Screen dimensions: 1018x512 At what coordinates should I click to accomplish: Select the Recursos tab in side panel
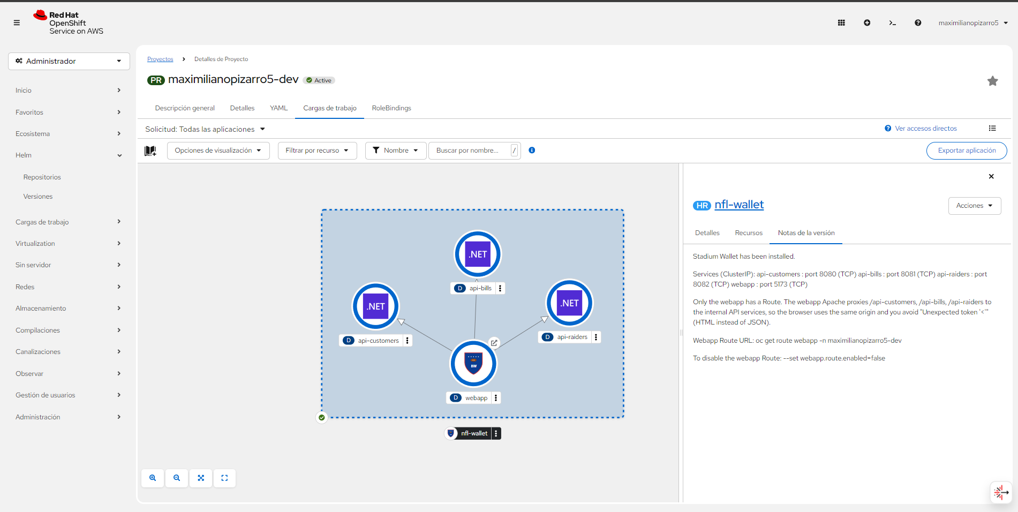pos(748,233)
